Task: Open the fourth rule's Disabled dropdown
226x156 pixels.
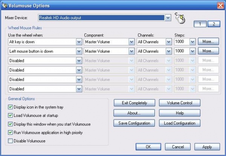Action: coord(79,70)
